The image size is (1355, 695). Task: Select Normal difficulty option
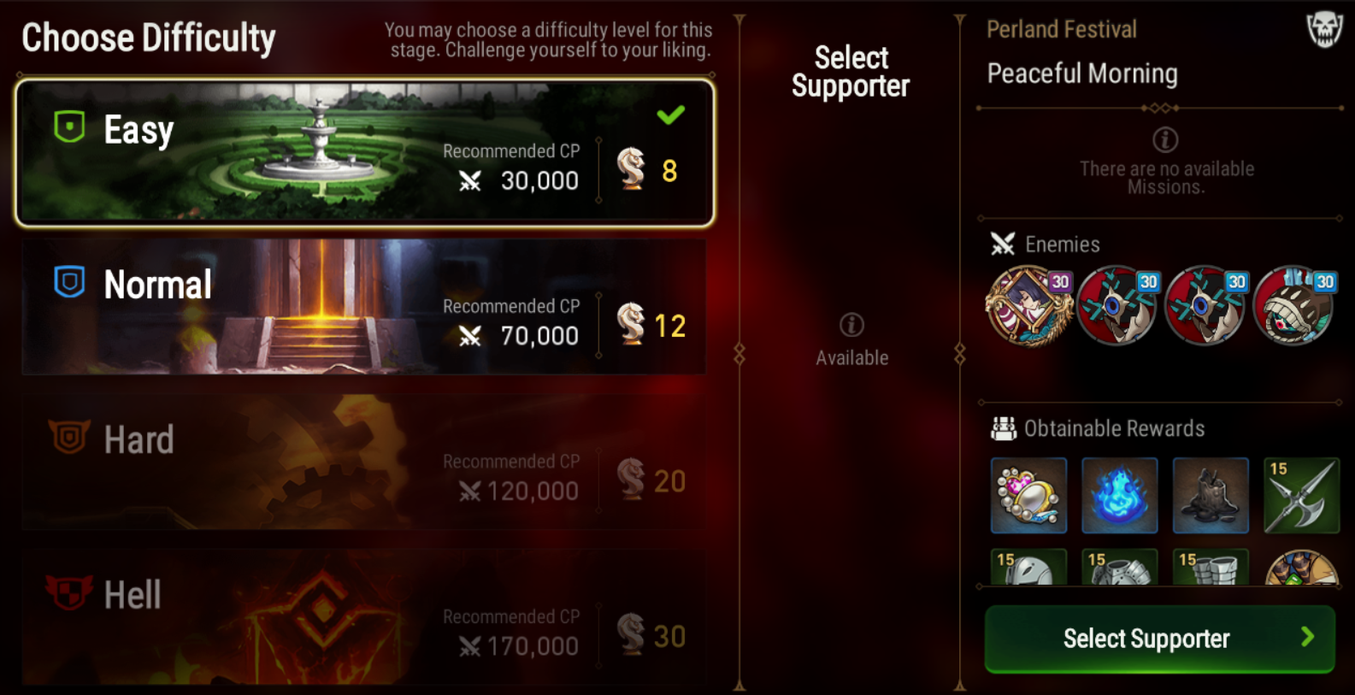tap(364, 307)
